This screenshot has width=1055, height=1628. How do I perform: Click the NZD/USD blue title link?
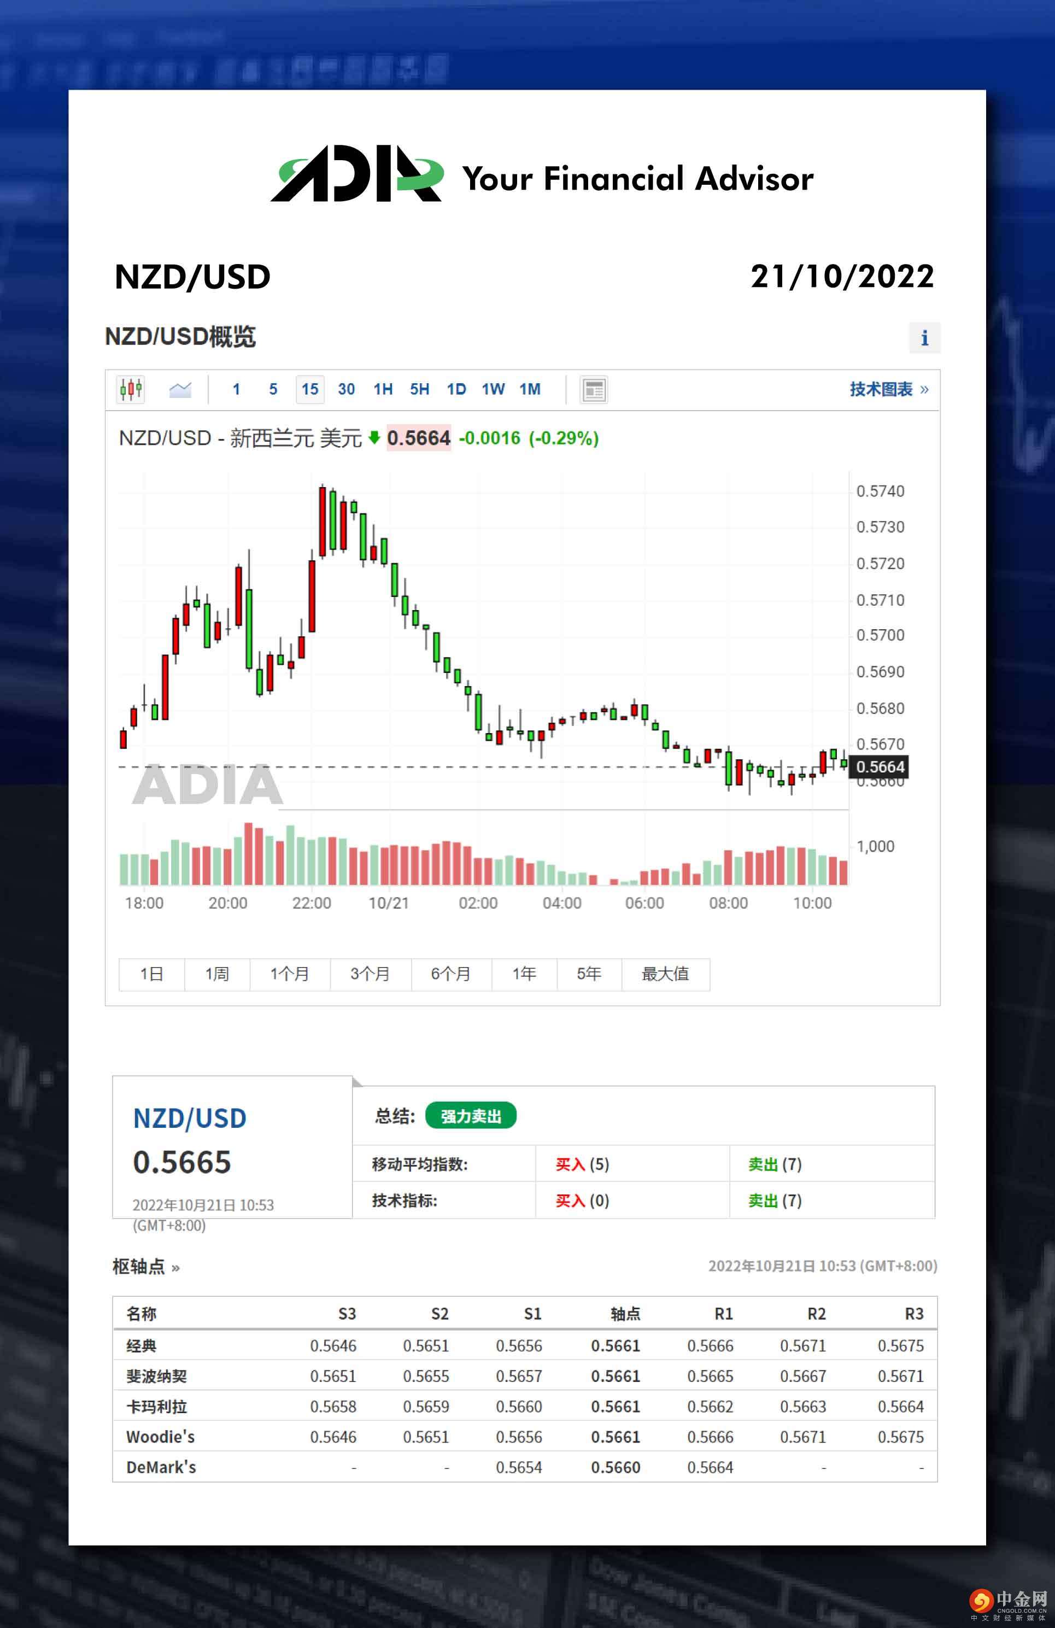pos(190,1118)
